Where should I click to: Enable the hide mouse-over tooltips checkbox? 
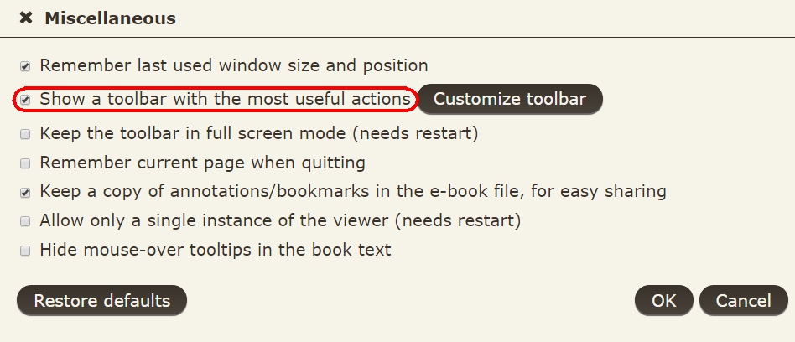point(25,250)
